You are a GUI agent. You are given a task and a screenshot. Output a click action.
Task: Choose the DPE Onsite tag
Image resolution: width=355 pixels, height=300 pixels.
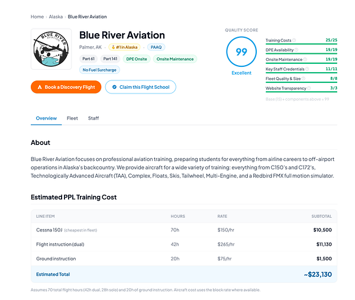click(x=137, y=59)
